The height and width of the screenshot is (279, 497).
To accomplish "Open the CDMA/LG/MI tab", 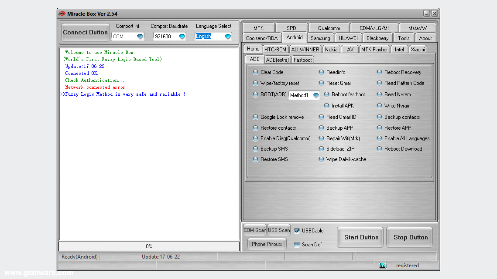I will [374, 28].
